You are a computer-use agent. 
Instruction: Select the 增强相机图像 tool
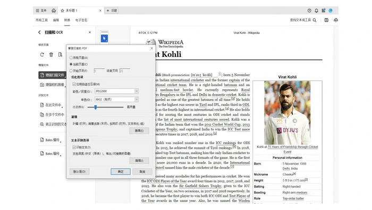tap(53, 85)
